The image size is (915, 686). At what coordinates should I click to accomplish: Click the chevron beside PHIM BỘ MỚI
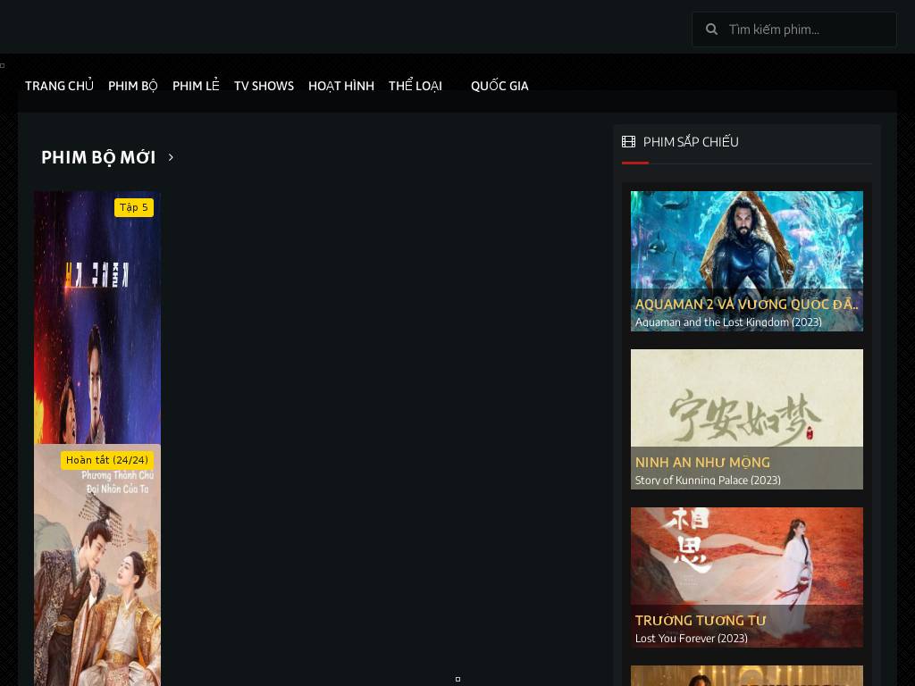coord(171,157)
